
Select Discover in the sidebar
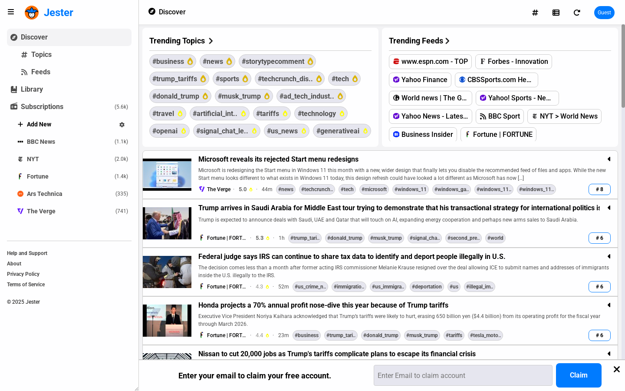coord(69,37)
